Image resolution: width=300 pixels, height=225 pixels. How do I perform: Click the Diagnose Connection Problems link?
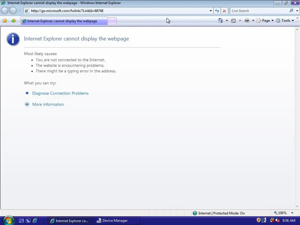(x=60, y=93)
